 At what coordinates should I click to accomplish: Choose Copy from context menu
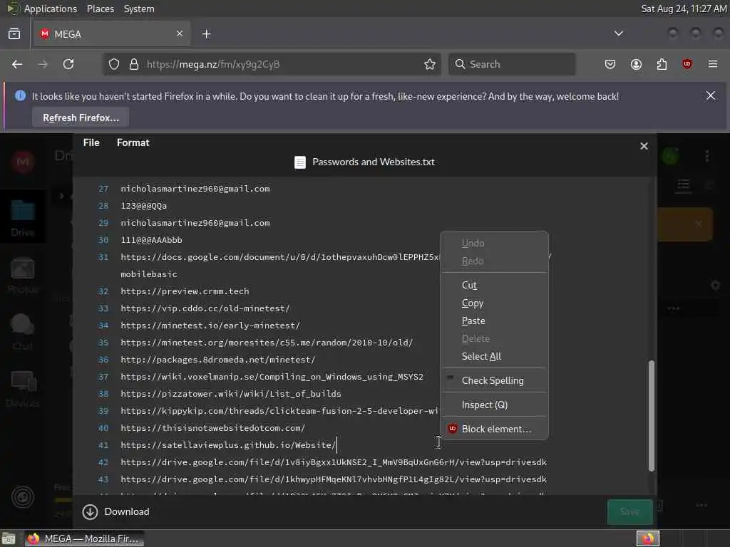(495, 303)
